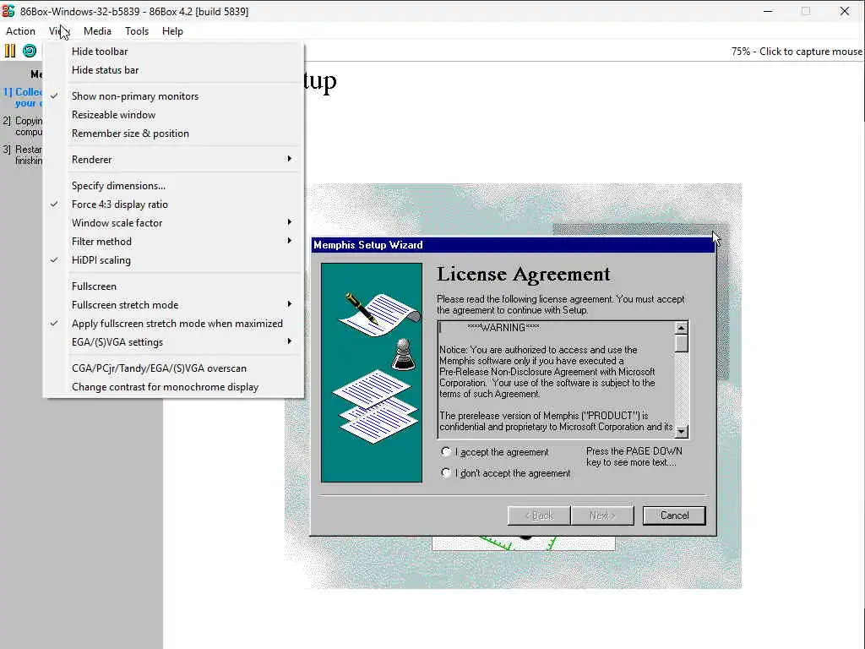
Task: Toggle Remember size & position
Action: [173, 134]
